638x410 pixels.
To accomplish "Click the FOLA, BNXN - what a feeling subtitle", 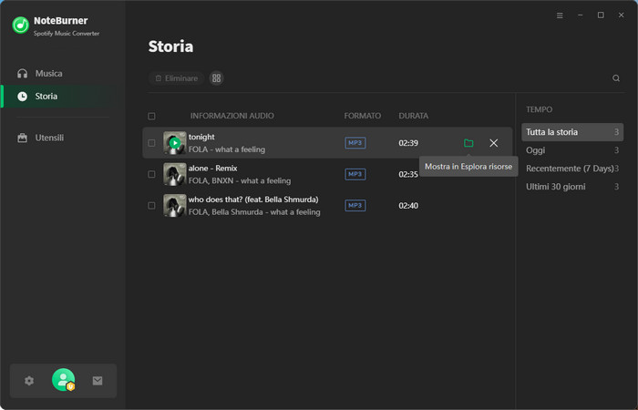I will pos(240,181).
